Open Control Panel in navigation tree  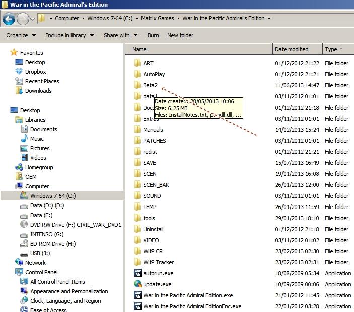(x=37, y=272)
